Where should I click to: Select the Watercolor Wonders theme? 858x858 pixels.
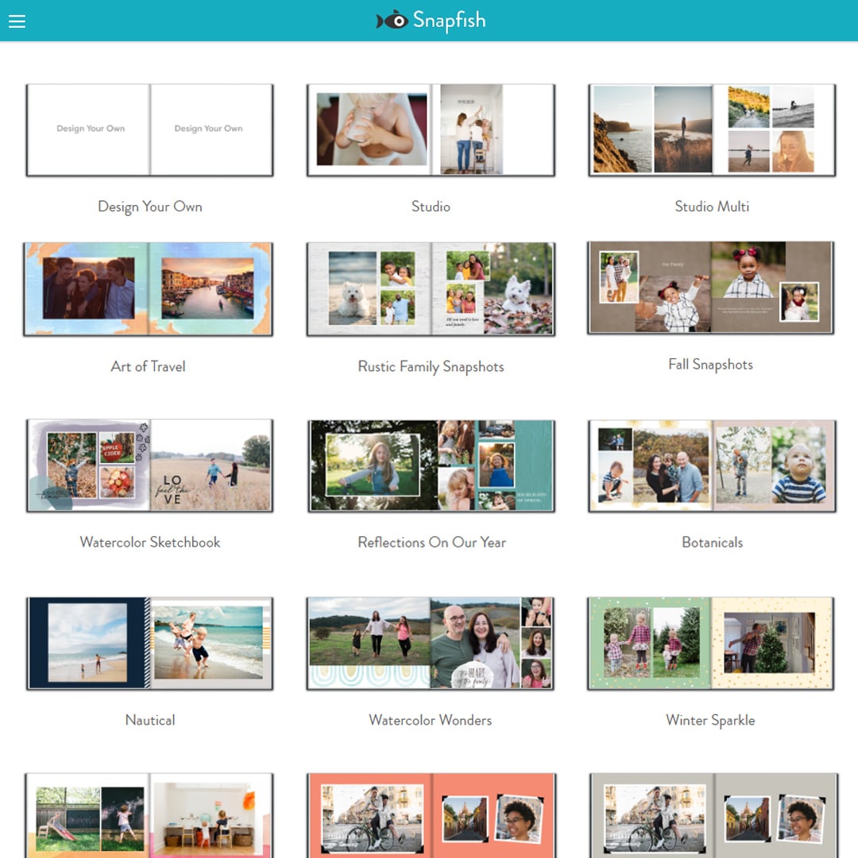coord(431,643)
